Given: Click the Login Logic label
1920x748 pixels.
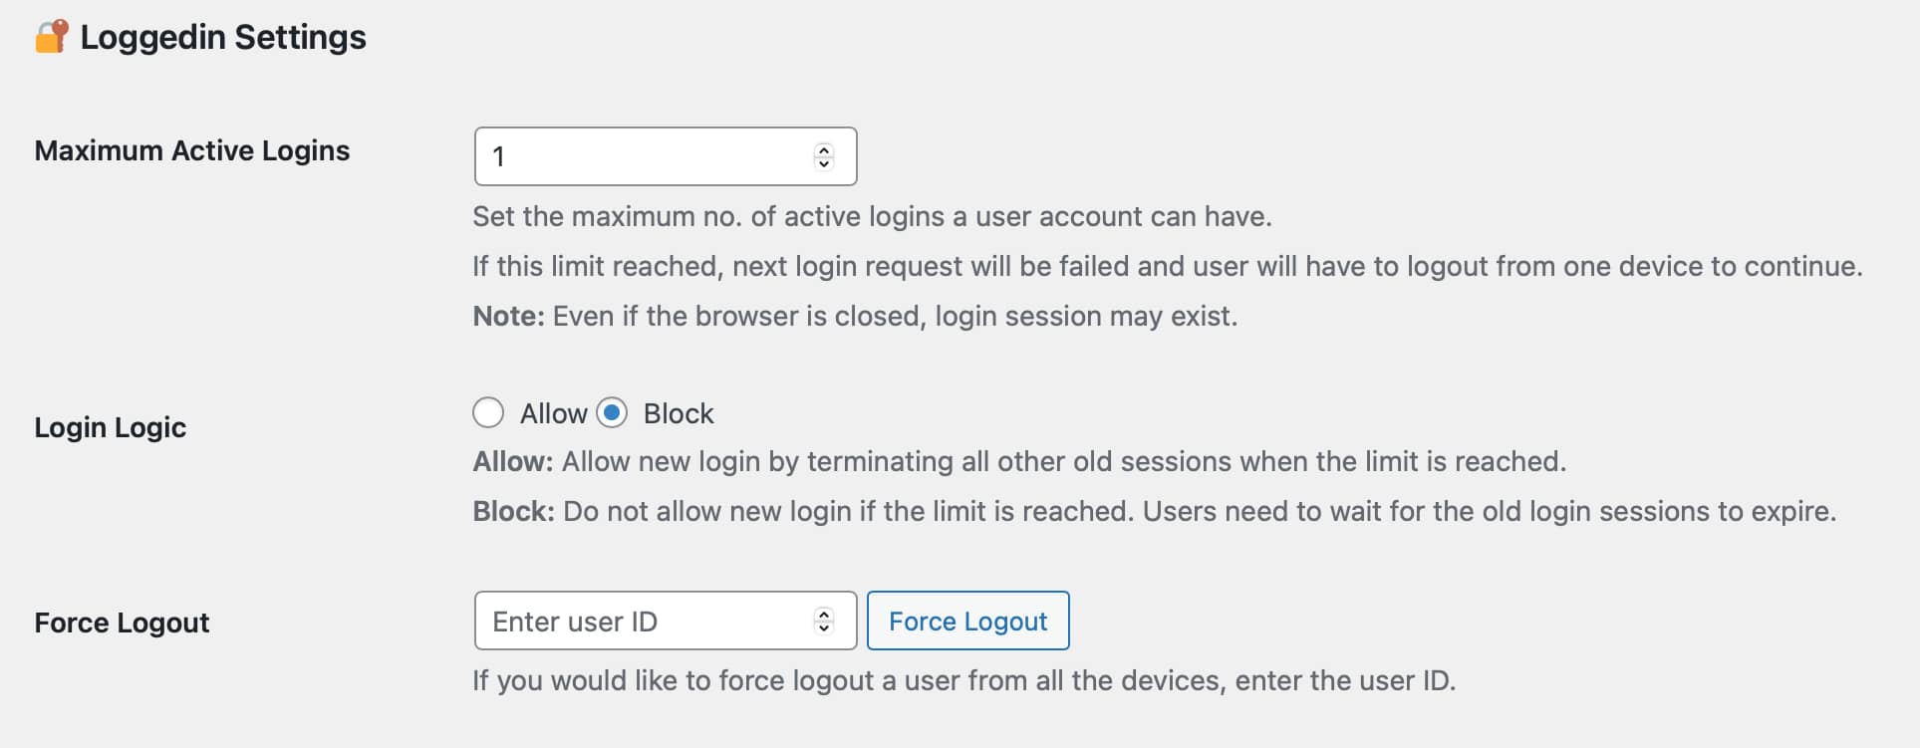Looking at the screenshot, I should [110, 427].
